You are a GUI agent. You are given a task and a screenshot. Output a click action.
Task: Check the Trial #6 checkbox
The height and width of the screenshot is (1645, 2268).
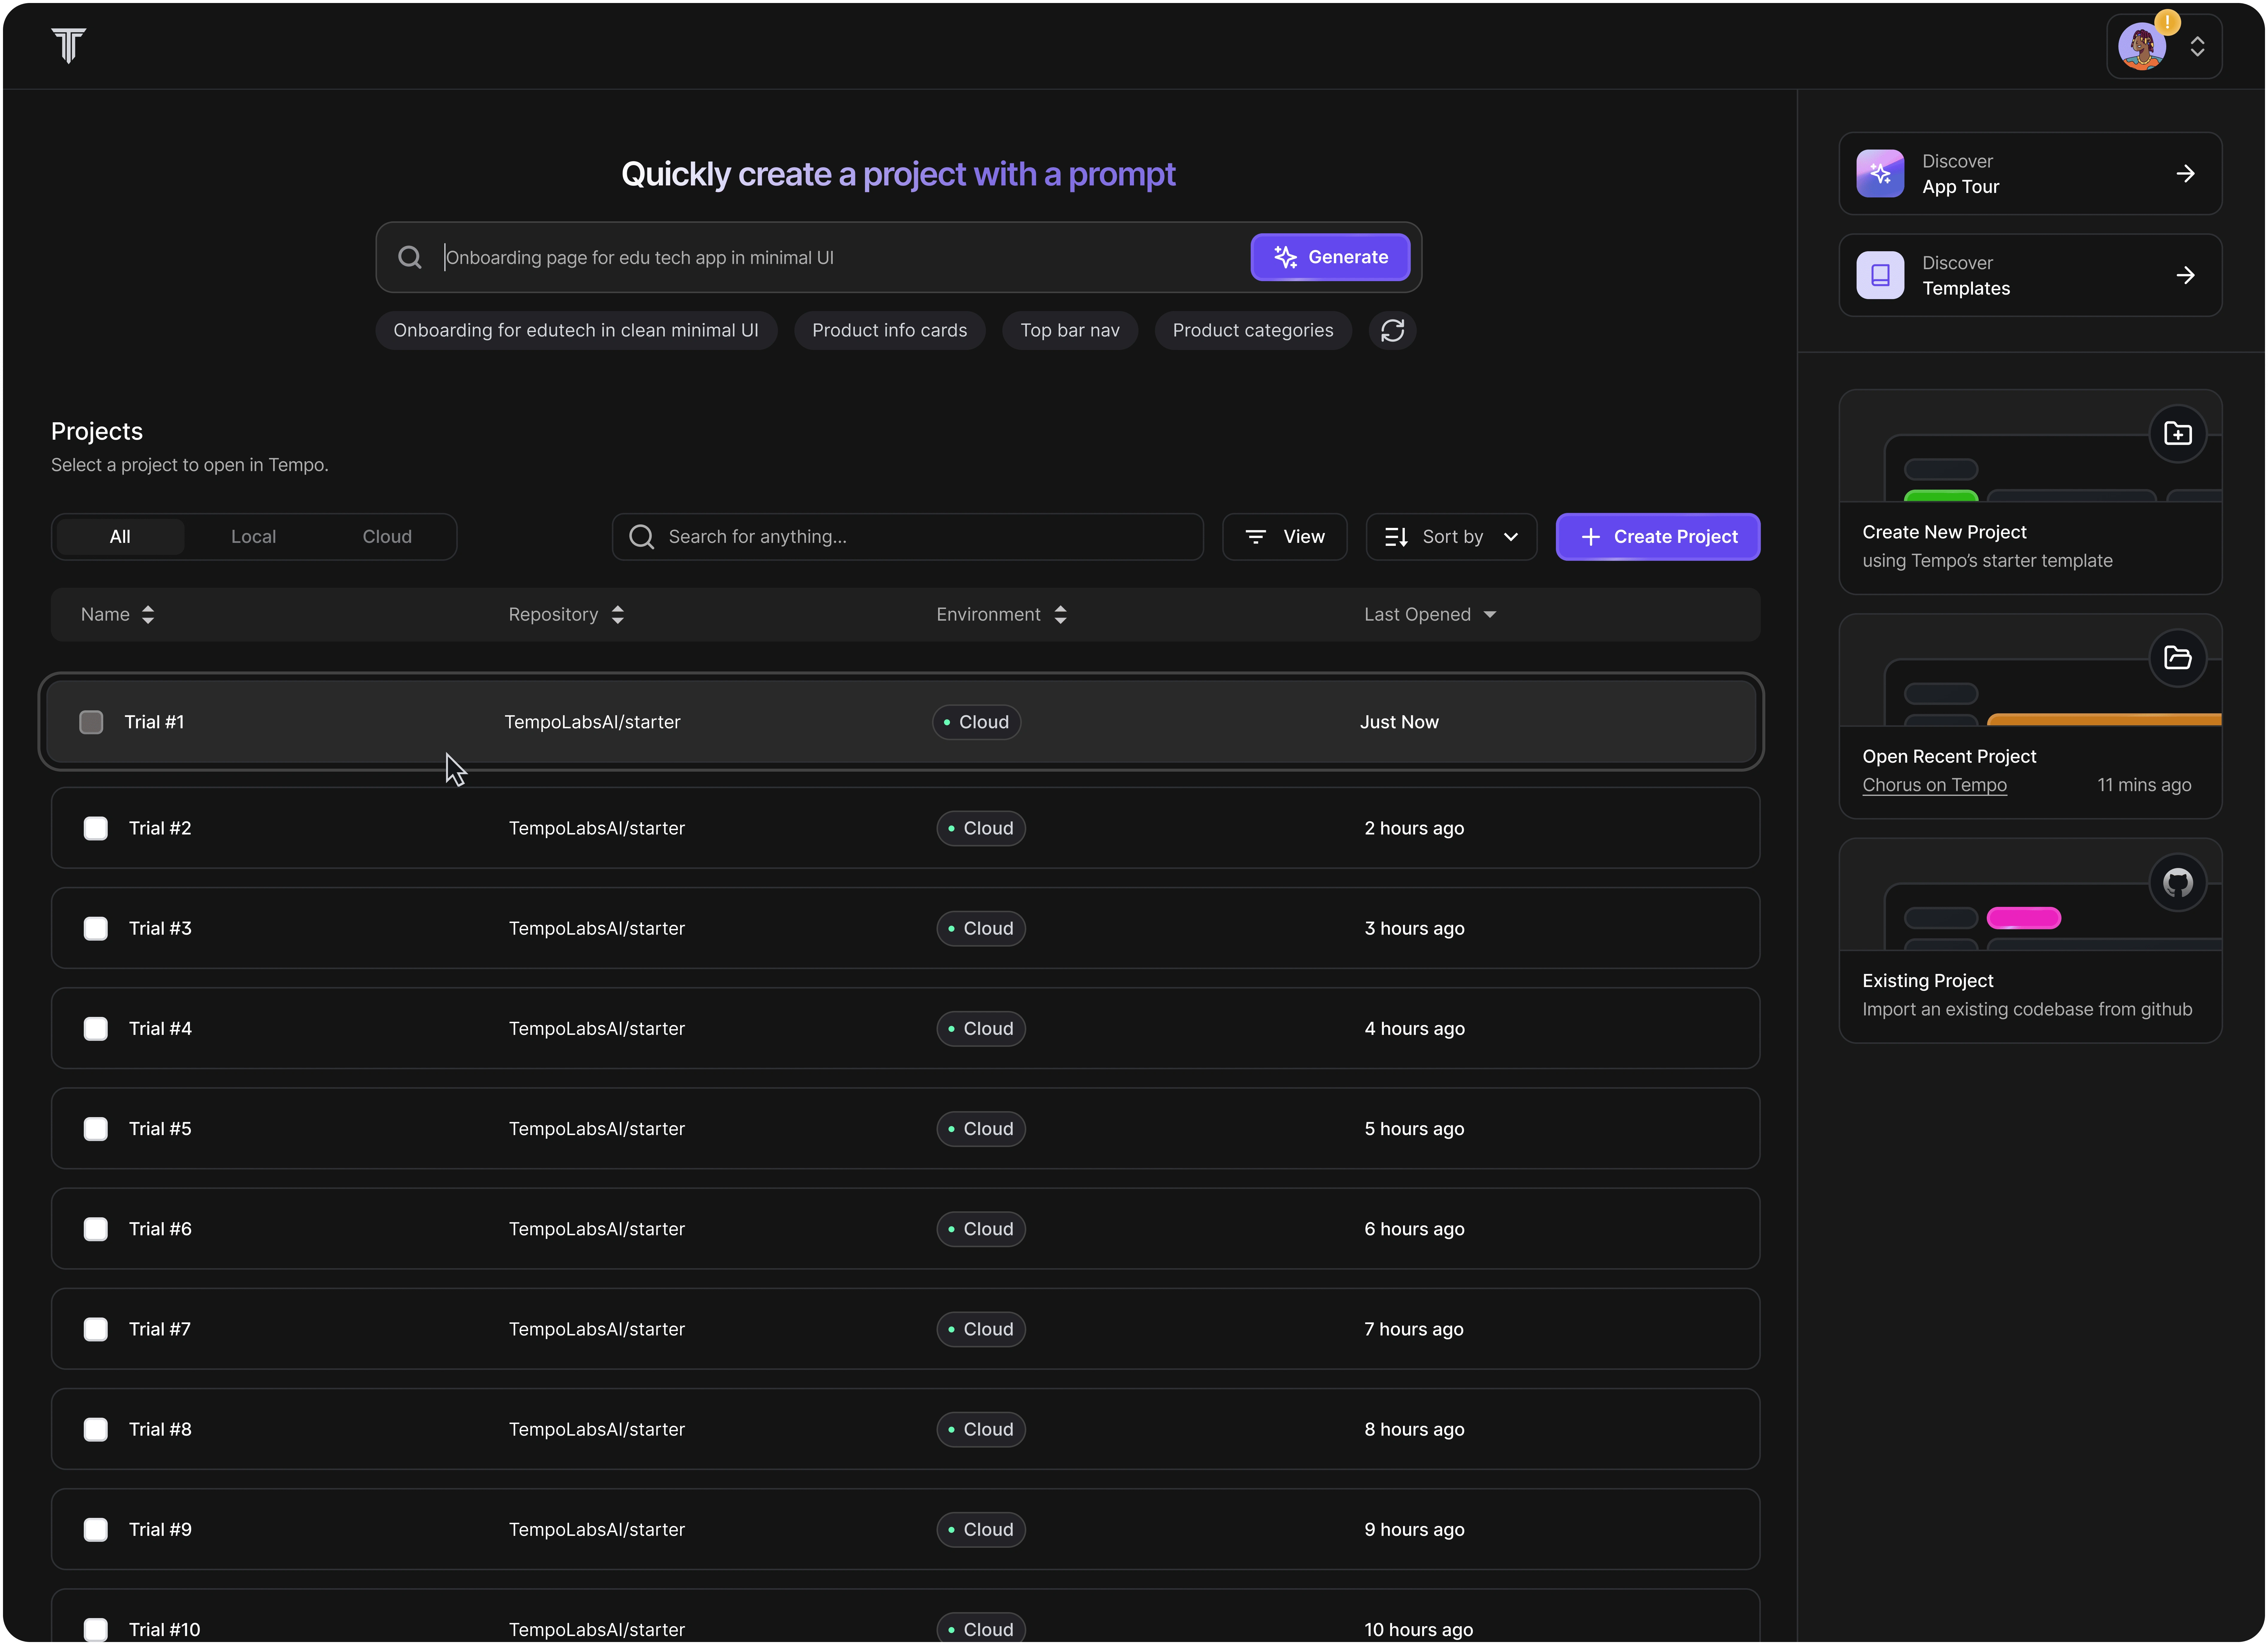coord(96,1229)
